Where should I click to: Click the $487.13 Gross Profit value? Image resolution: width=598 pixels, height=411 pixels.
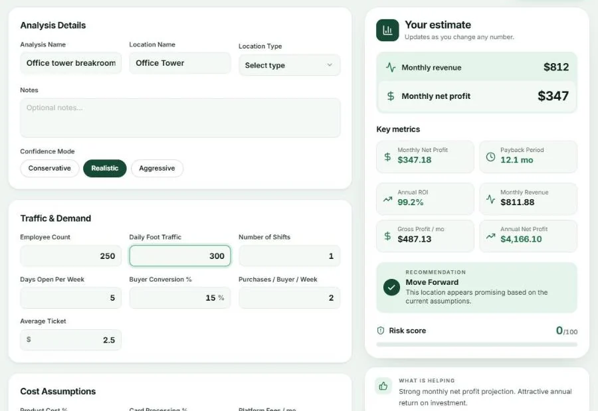click(415, 239)
